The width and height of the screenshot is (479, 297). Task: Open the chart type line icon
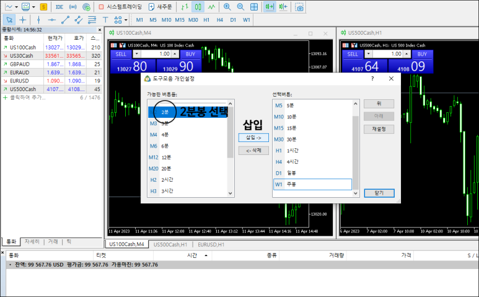point(9,7)
